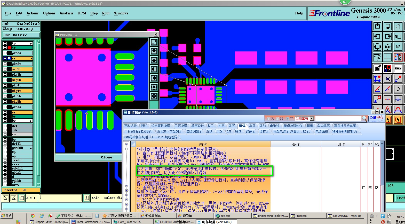Toggle the P1 filter checkbox
The width and height of the screenshot is (405, 224).
269,119
